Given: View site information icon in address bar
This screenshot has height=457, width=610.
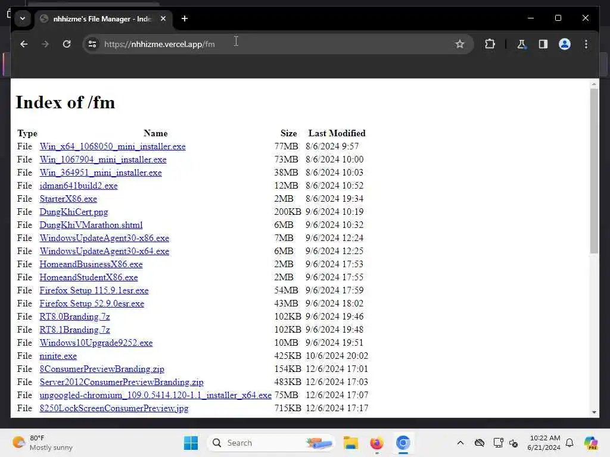Looking at the screenshot, I should click(x=92, y=44).
